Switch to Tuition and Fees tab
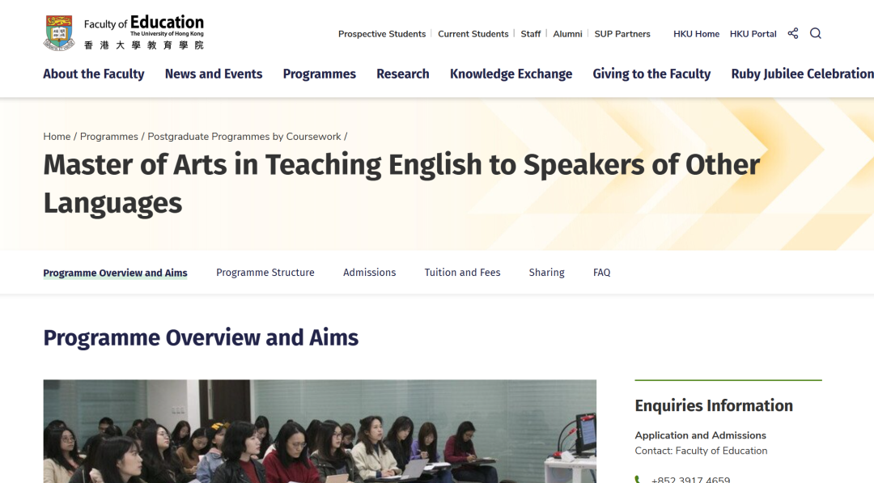The width and height of the screenshot is (874, 483). 463,273
